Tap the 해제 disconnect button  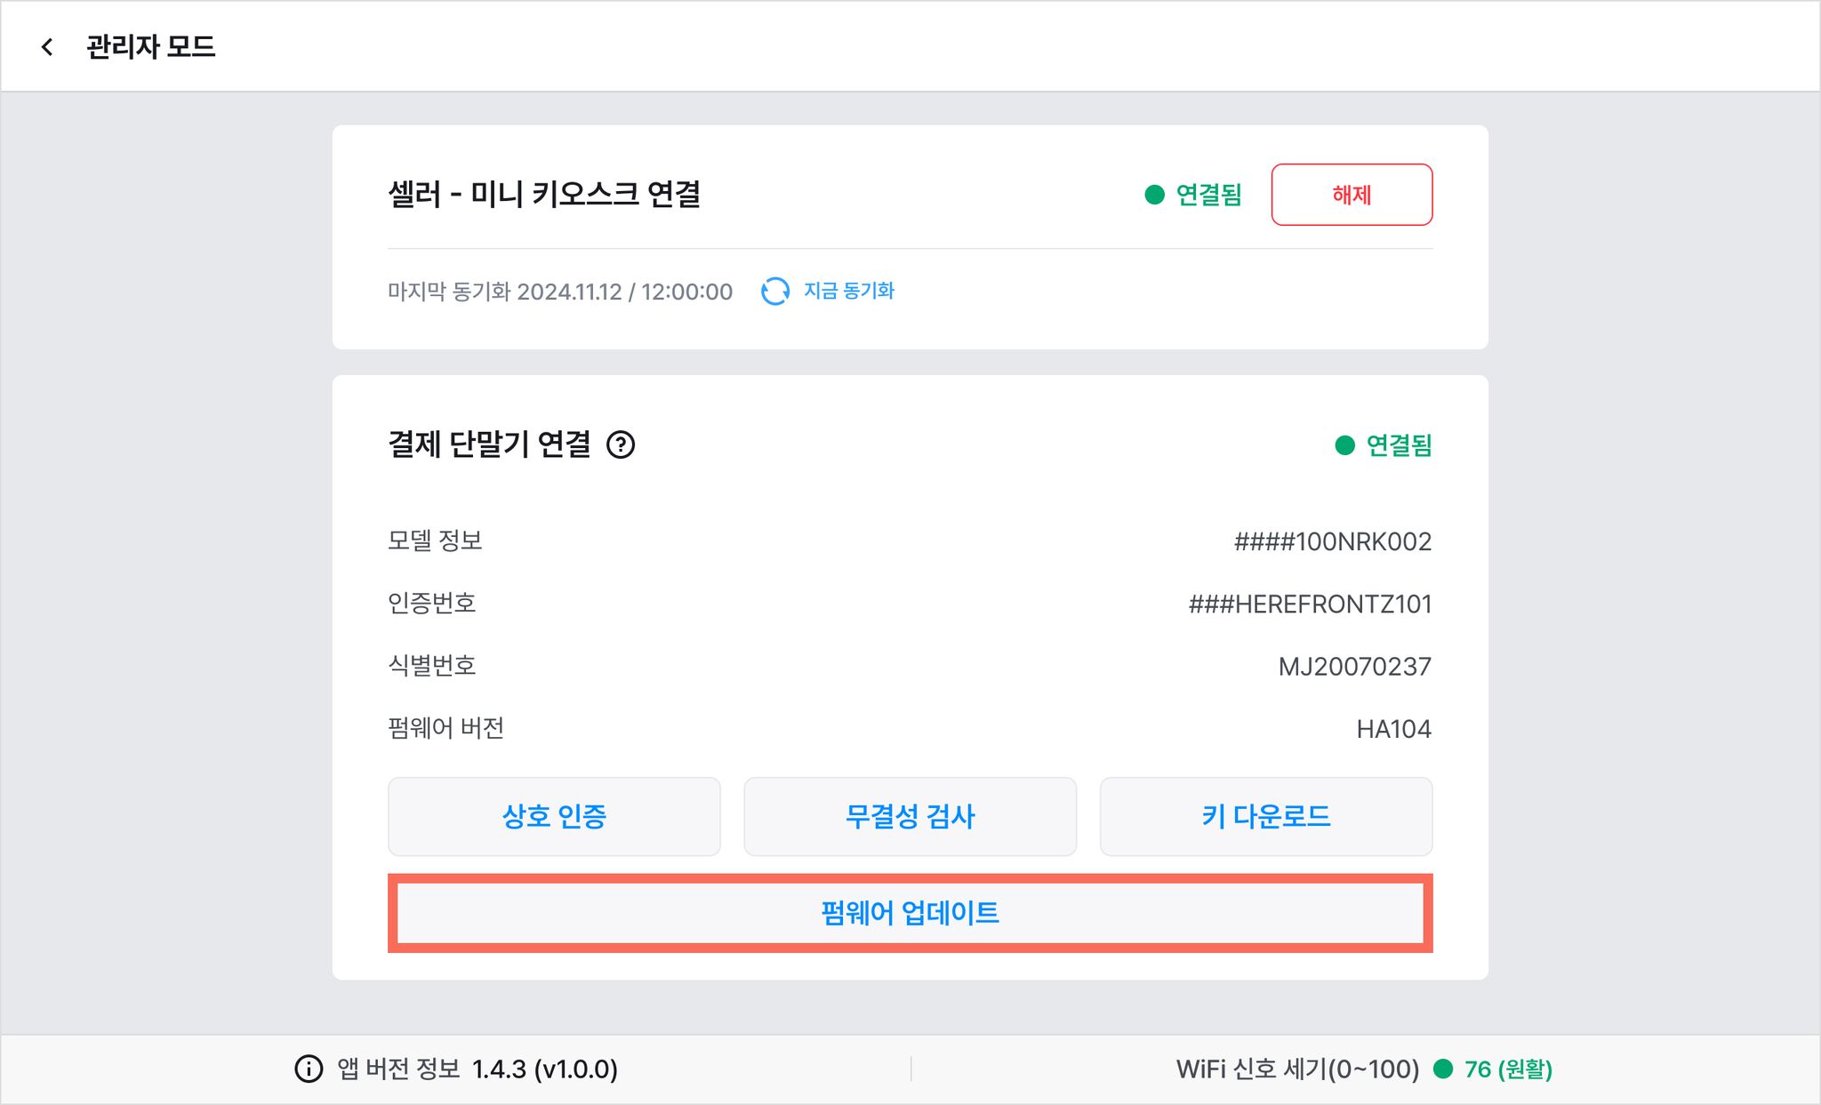1352,195
